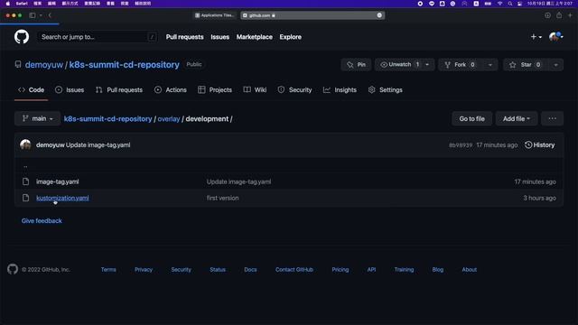The height and width of the screenshot is (325, 578).
Task: View the commit History
Action: click(540, 144)
